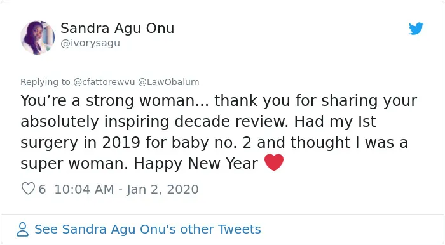Viewport: 445px width, 245px height.
Task: Click the "Replying to" label
Action: tap(45, 82)
